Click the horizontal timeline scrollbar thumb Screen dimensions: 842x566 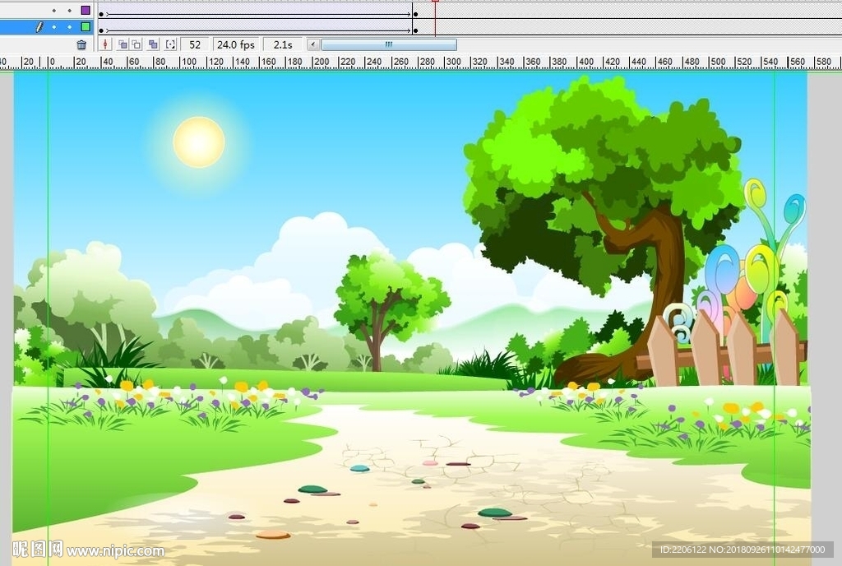pos(389,44)
